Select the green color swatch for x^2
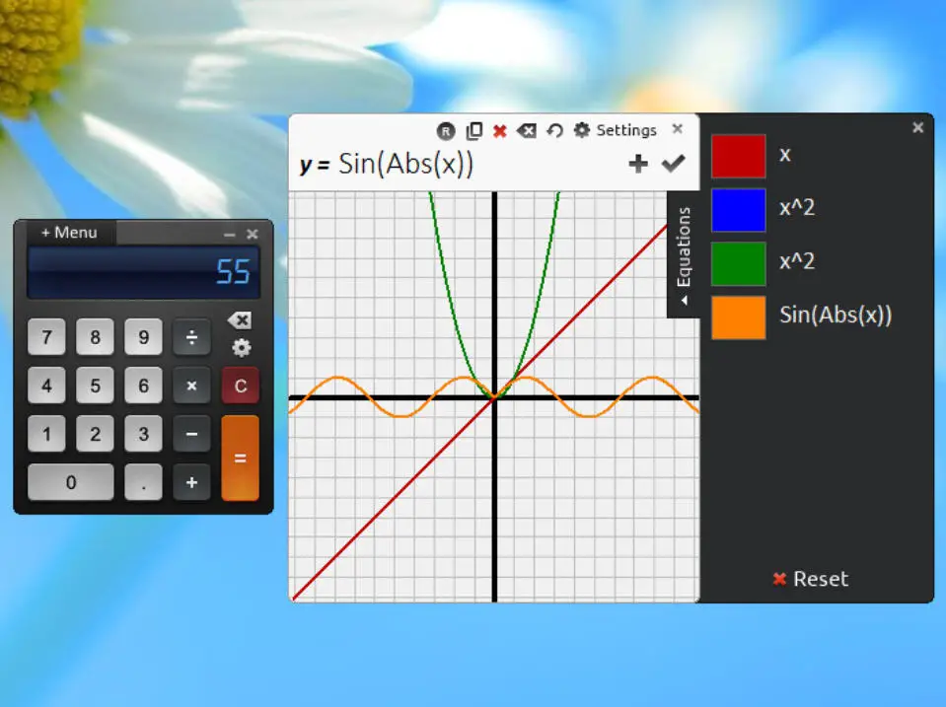This screenshot has height=707, width=946. tap(739, 263)
